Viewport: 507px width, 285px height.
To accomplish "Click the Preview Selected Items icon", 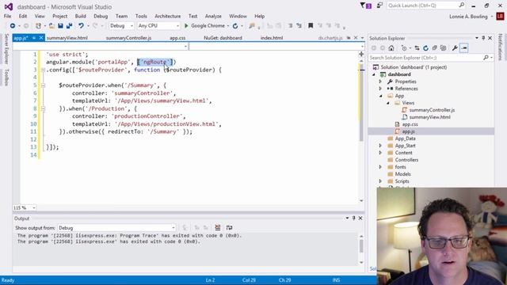I will point(464,48).
